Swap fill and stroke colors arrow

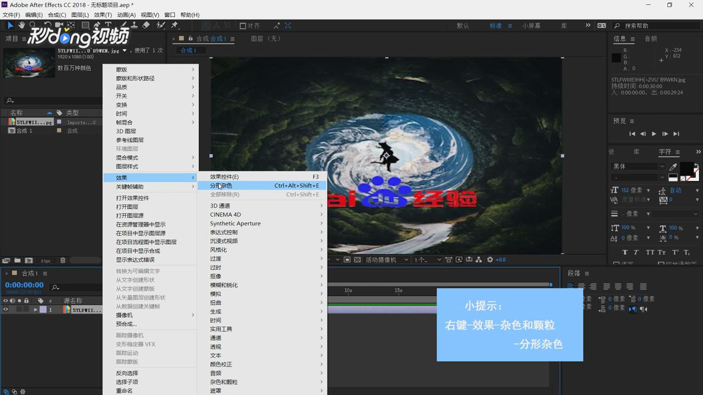(696, 166)
